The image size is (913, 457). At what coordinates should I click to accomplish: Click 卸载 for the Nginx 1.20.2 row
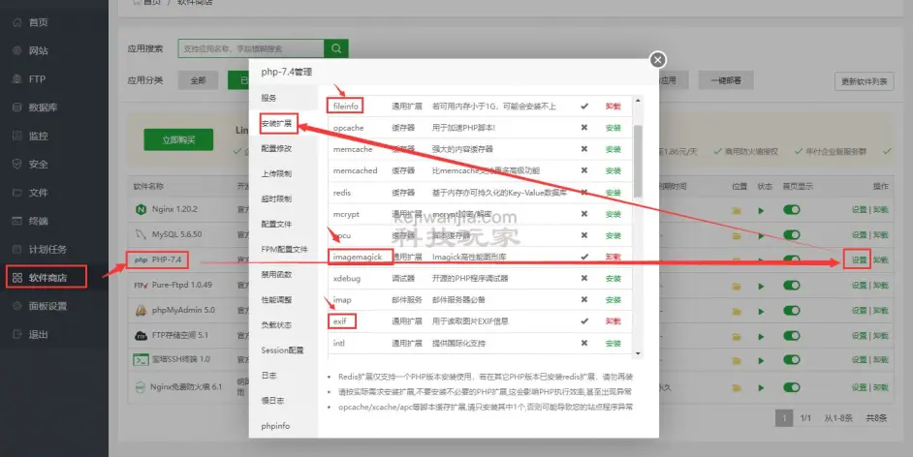(x=880, y=210)
